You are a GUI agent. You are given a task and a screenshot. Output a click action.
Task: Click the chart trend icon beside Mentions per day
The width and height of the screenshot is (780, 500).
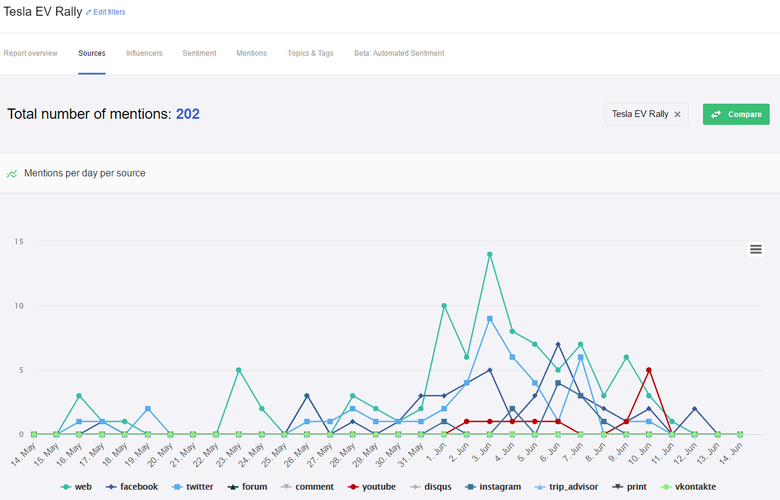(x=12, y=174)
